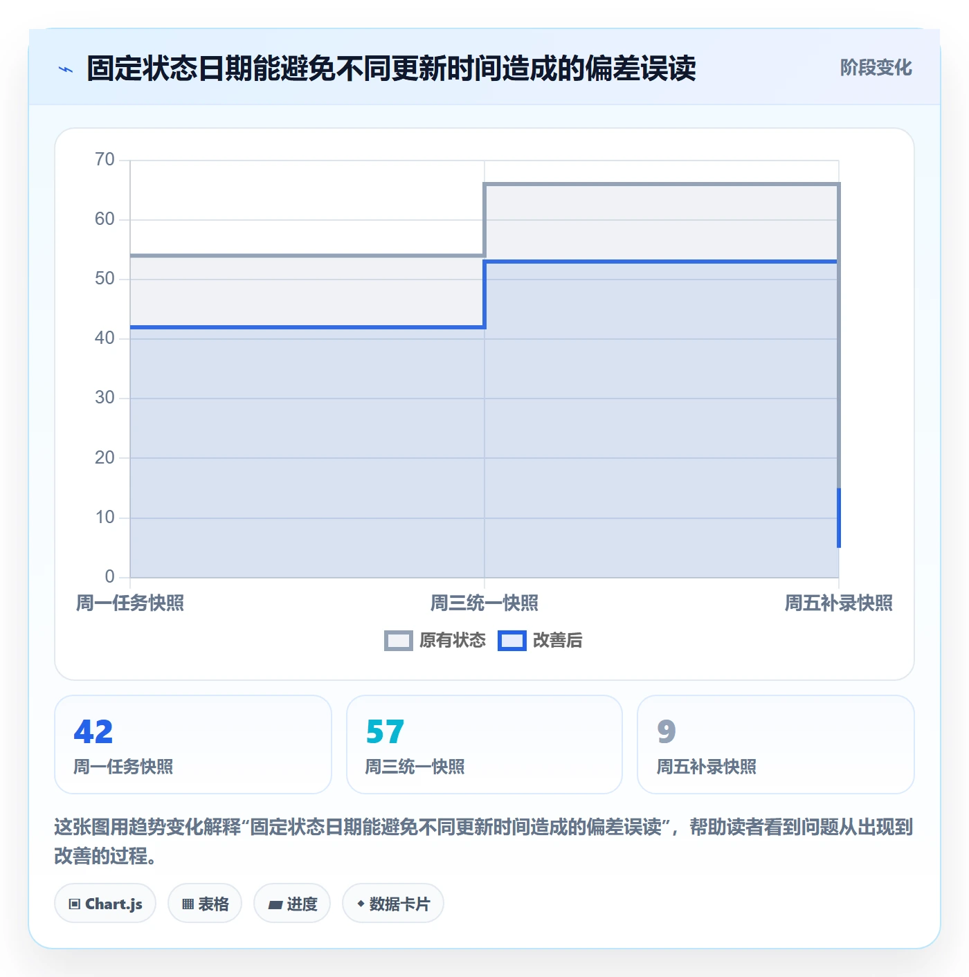Click the y-axis value 30
This screenshot has width=969, height=977.
pos(105,398)
